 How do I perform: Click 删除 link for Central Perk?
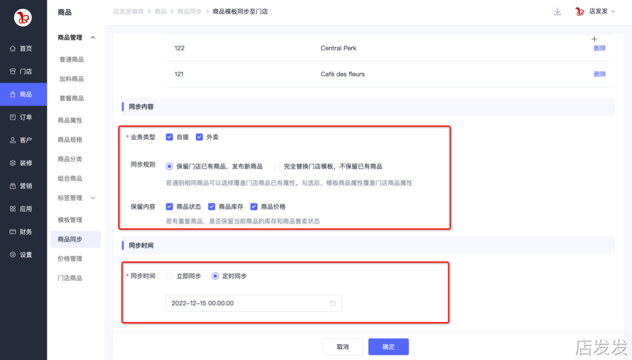600,48
